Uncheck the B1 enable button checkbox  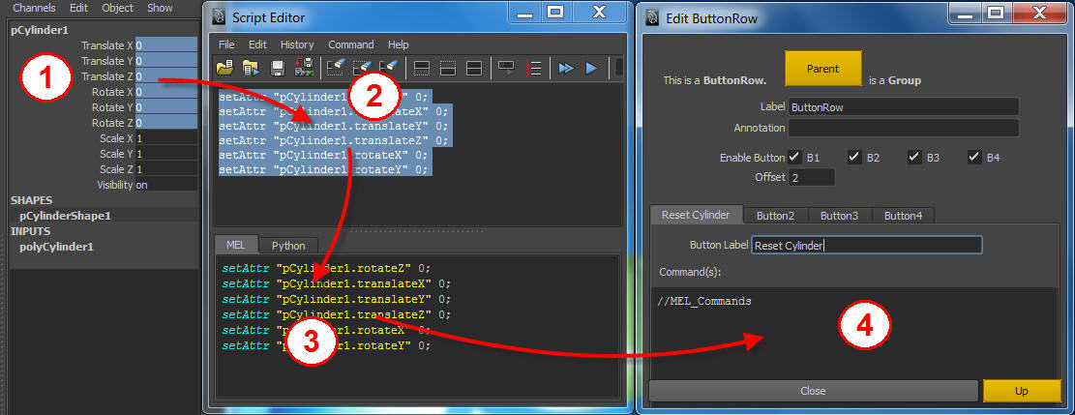794,157
